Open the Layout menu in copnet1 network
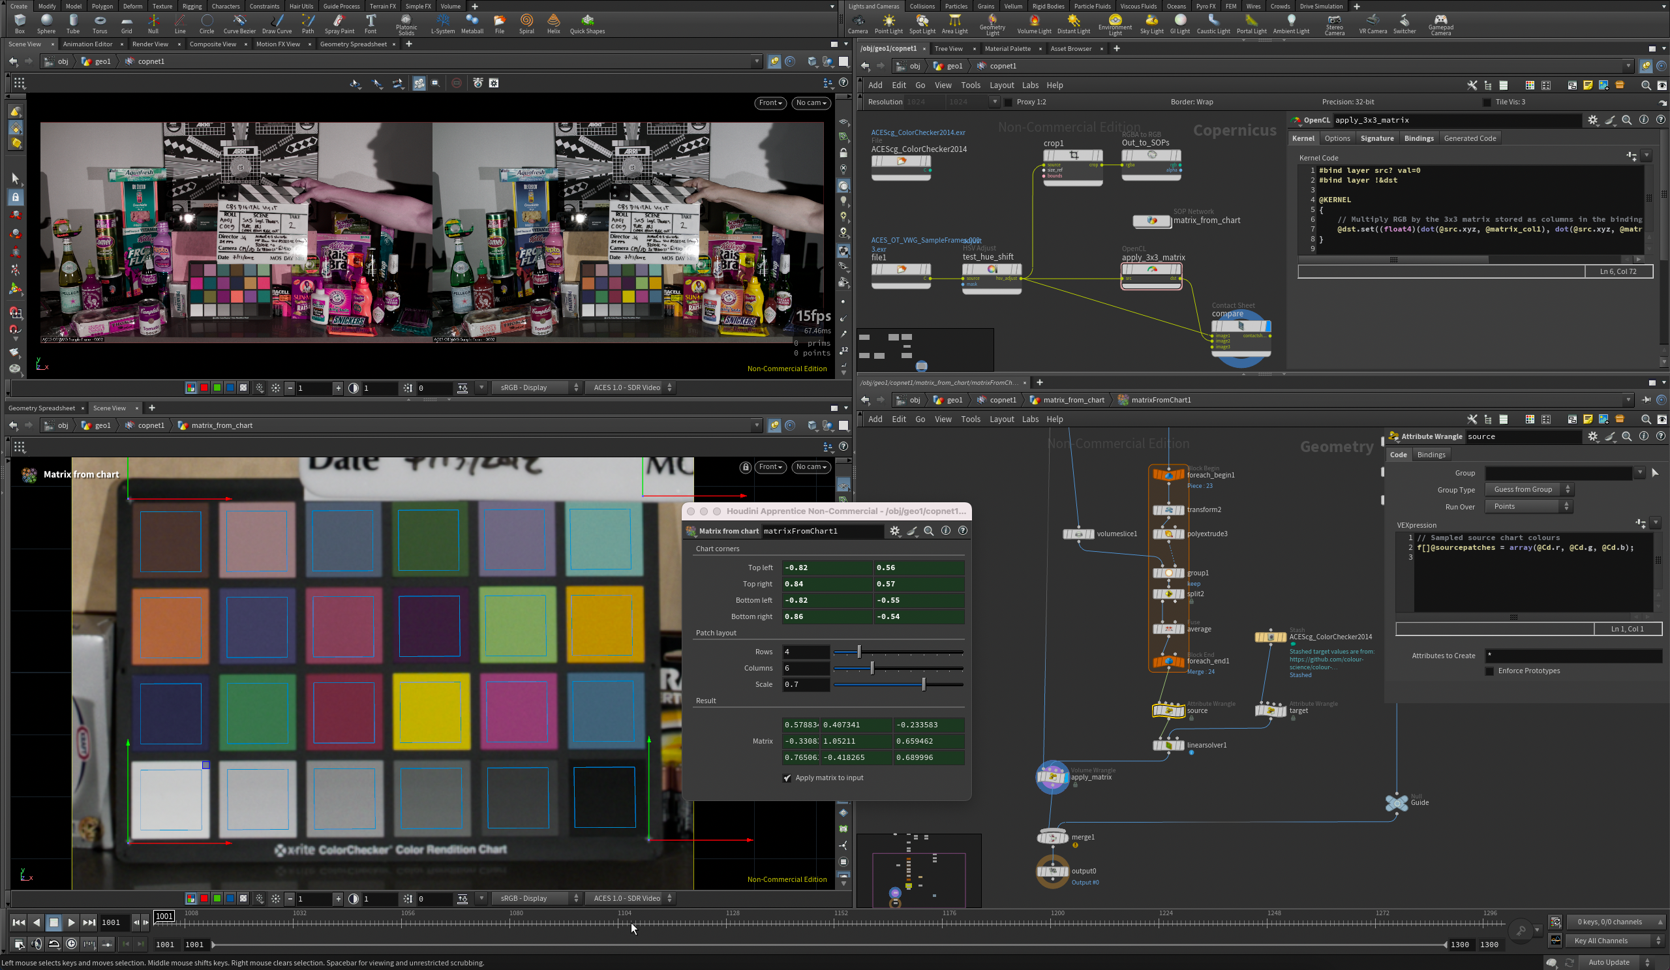This screenshot has height=970, width=1670. click(1001, 85)
